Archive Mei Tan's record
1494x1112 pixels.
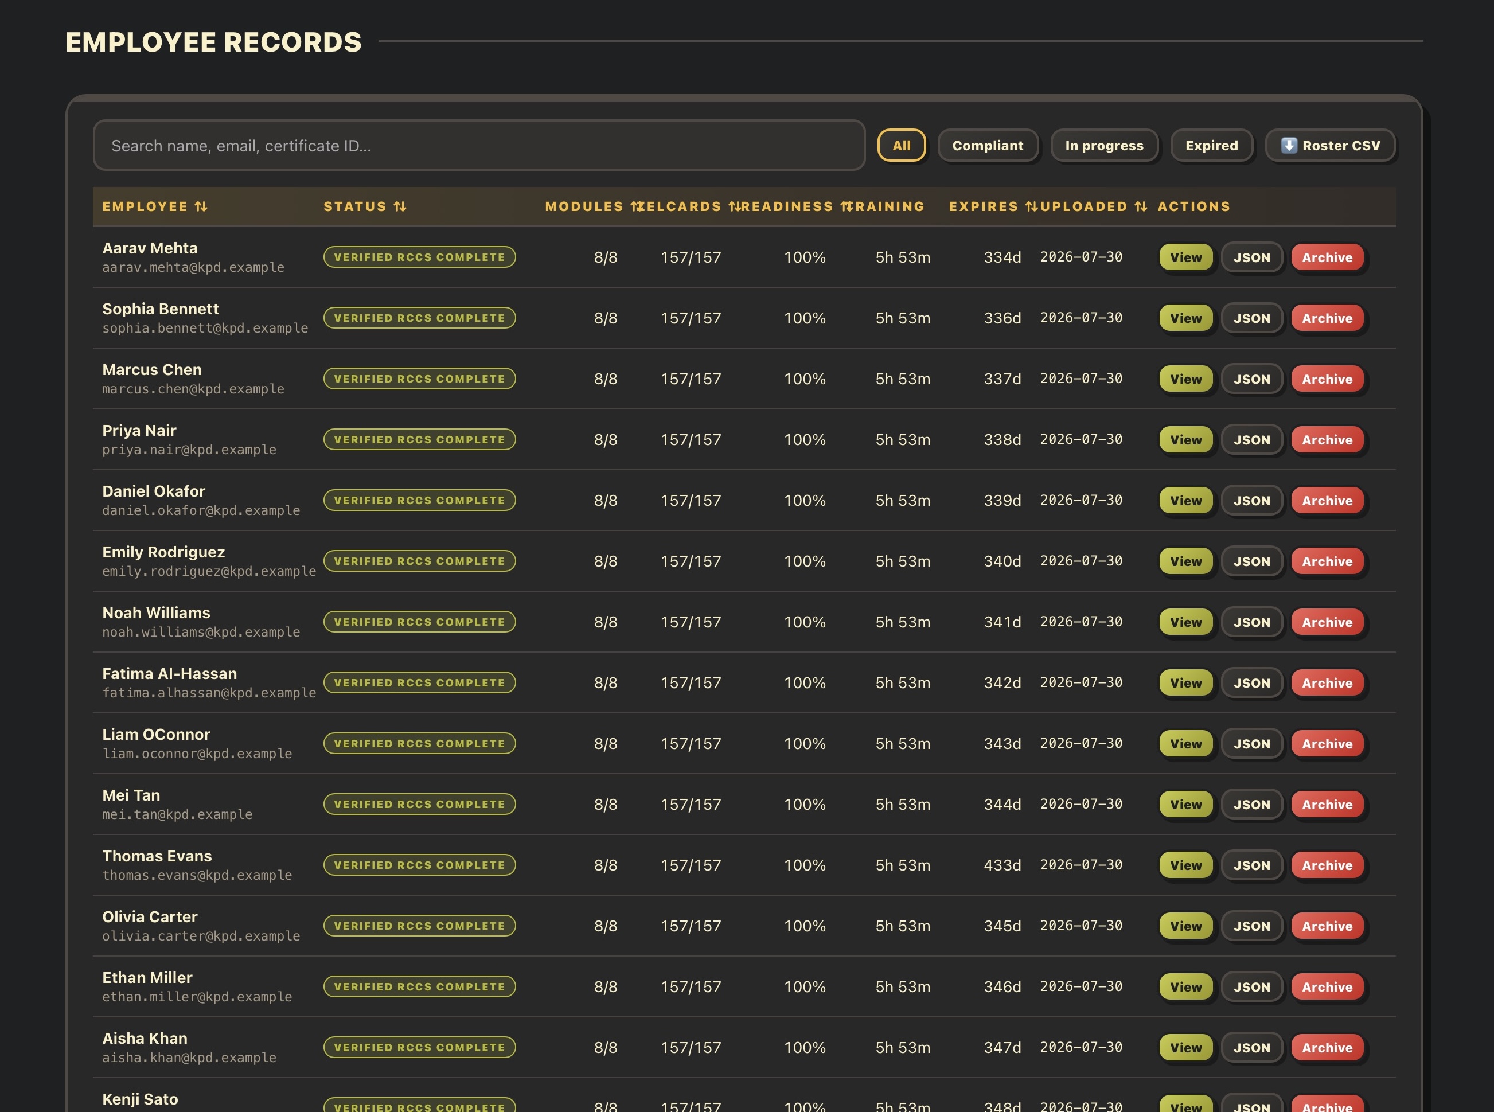coord(1327,805)
